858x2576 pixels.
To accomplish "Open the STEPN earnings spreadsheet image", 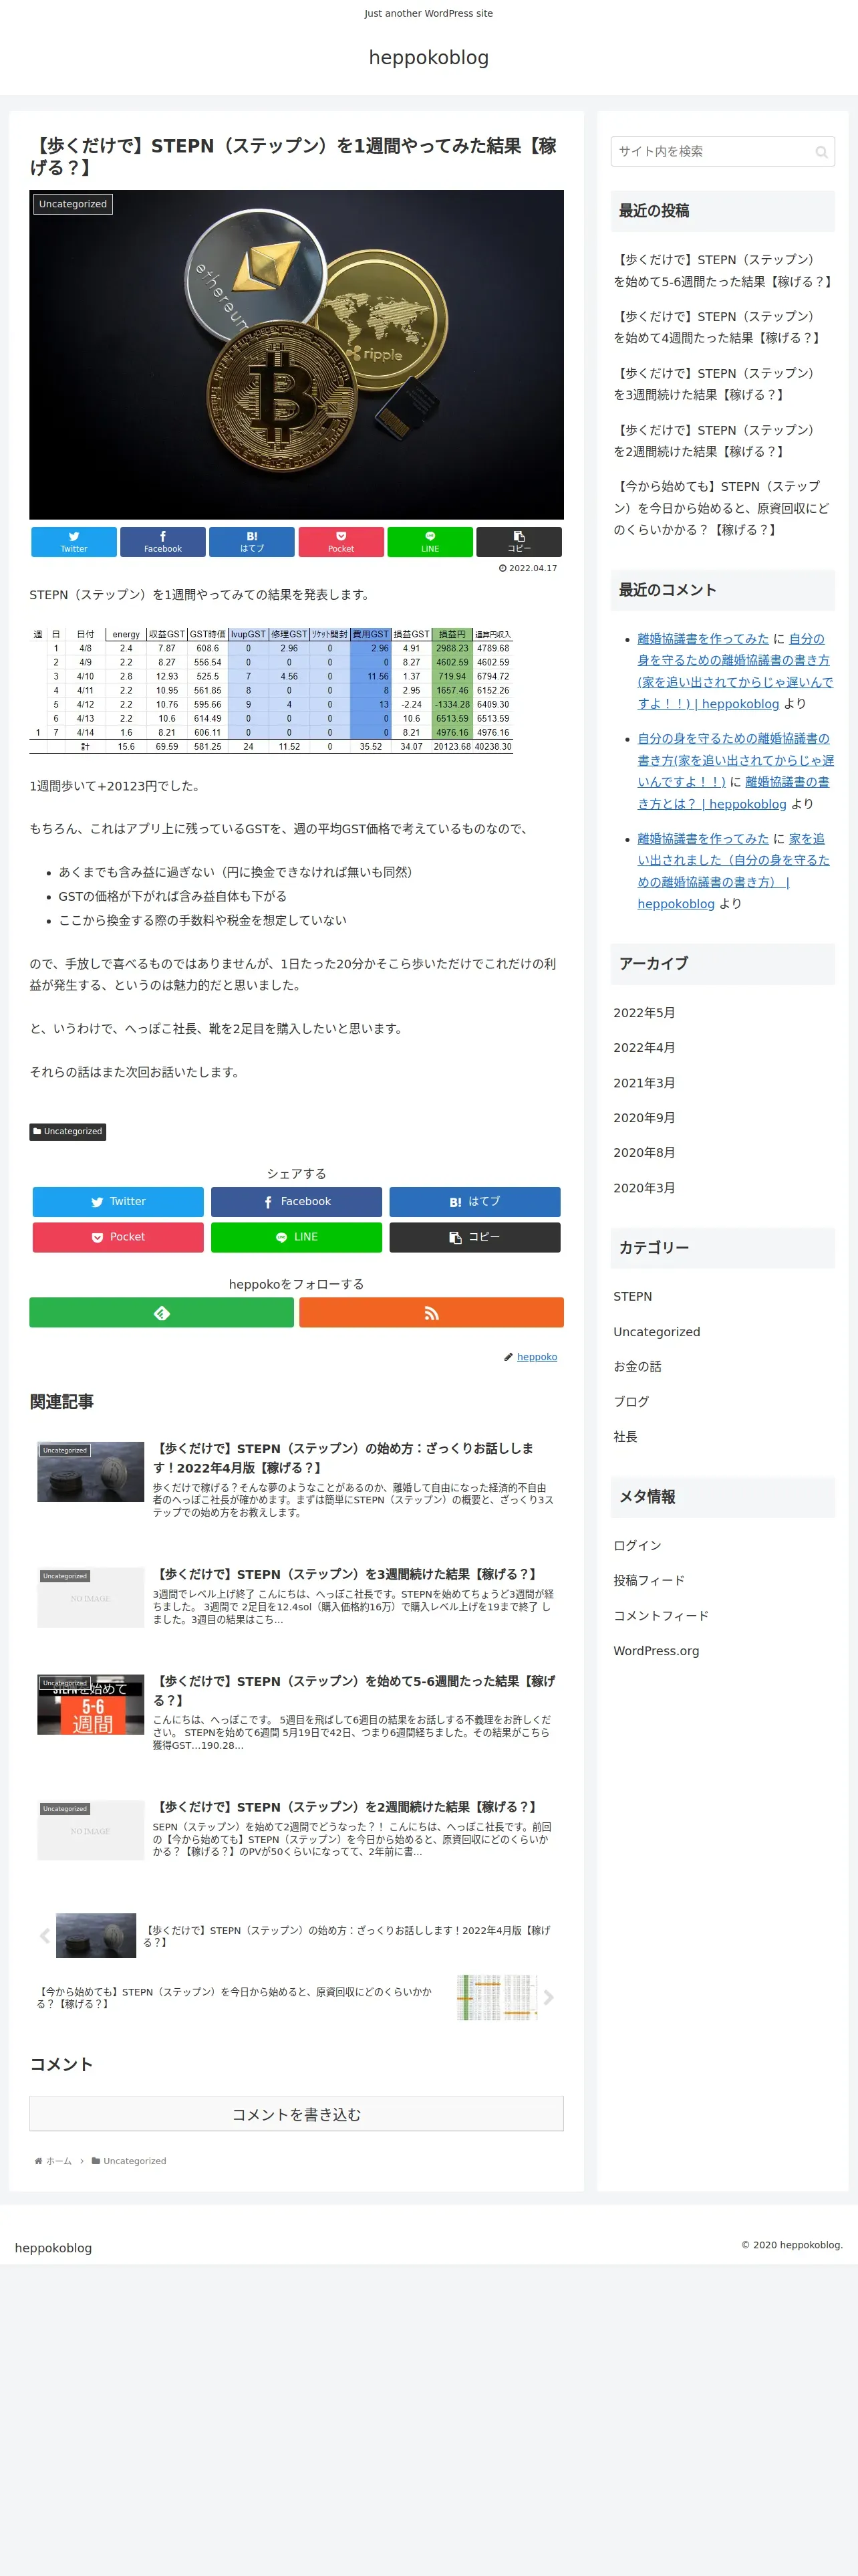I will click(x=272, y=690).
